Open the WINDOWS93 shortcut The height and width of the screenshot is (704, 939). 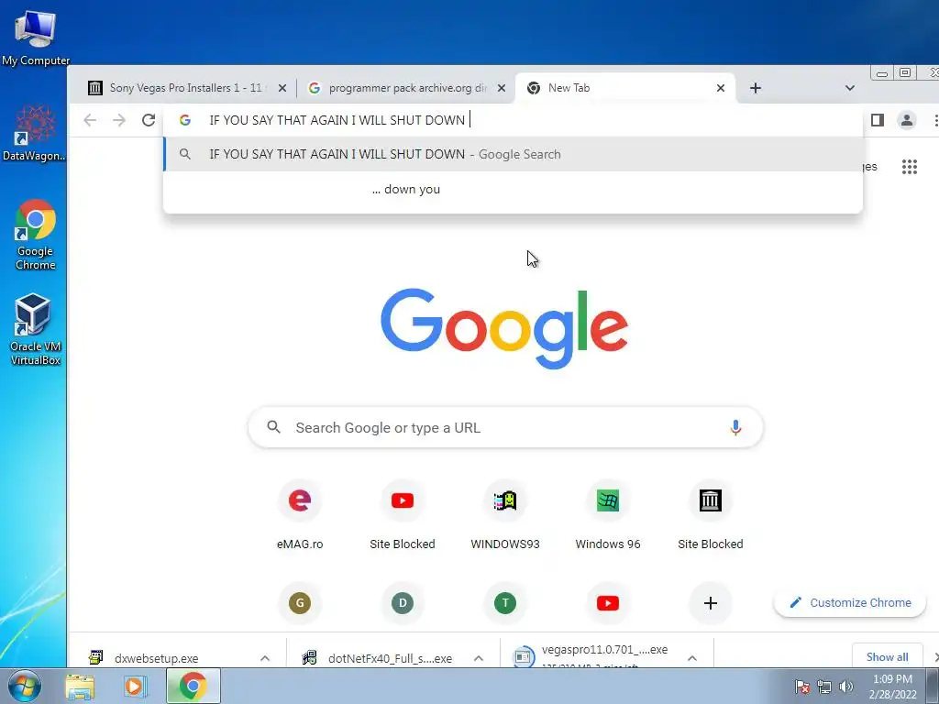coord(505,514)
